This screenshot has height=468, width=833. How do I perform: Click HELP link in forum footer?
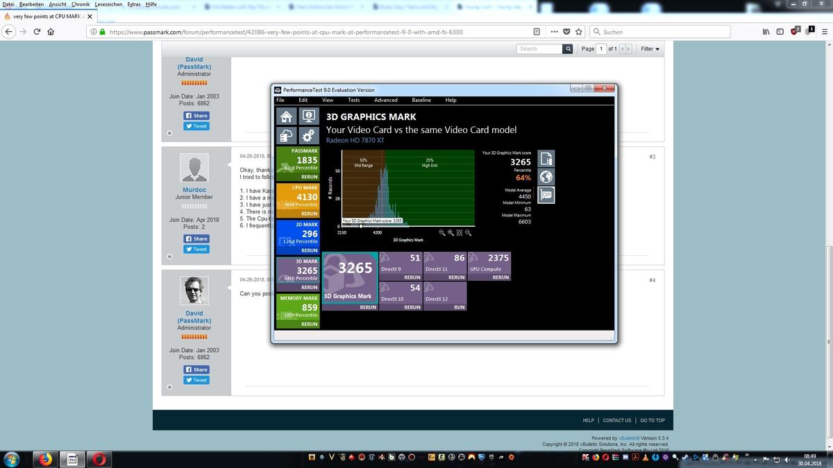(589, 420)
